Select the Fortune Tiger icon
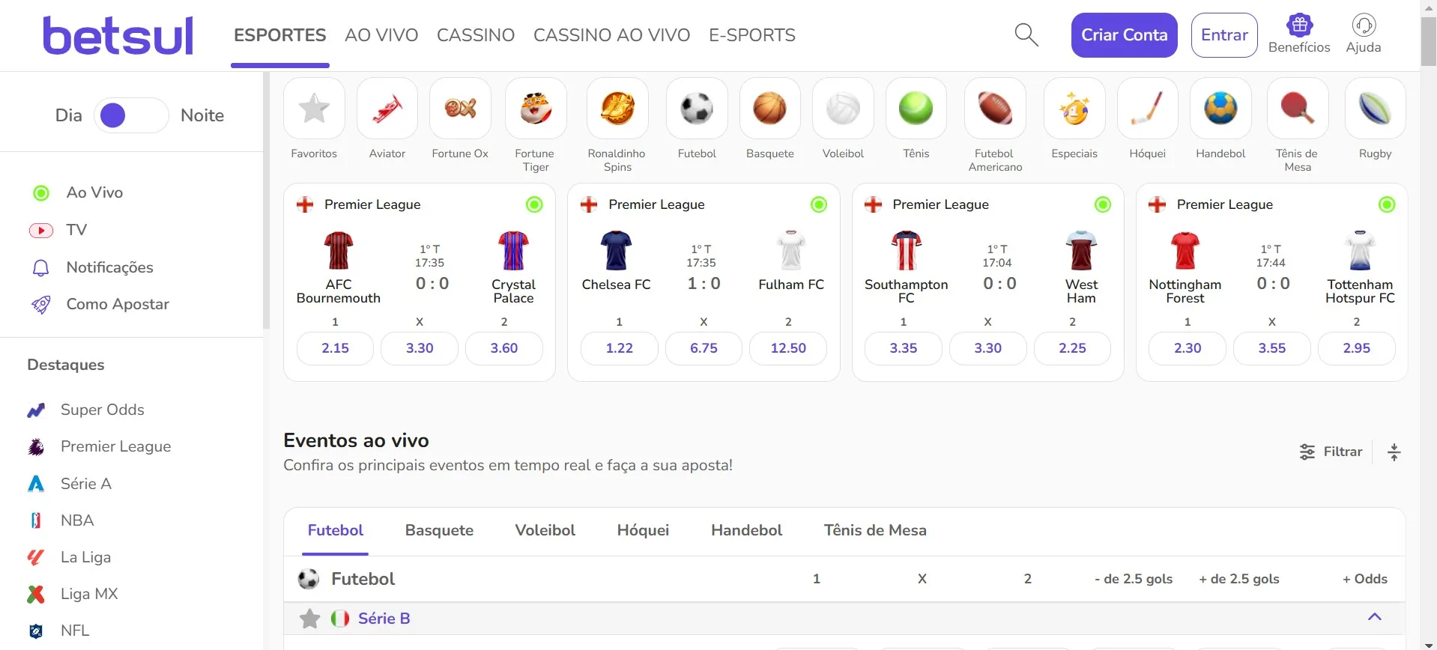Viewport: 1437px width, 650px height. pyautogui.click(x=535, y=108)
